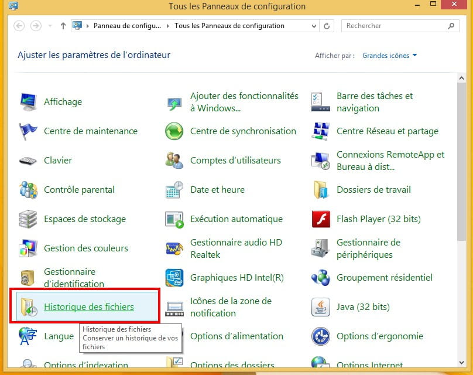Open the Espaces de stockage drives icon
This screenshot has width=473, height=375.
(28, 219)
